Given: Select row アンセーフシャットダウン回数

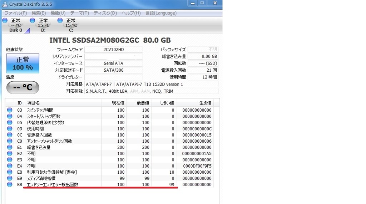Looking at the screenshot, I should 109,141.
